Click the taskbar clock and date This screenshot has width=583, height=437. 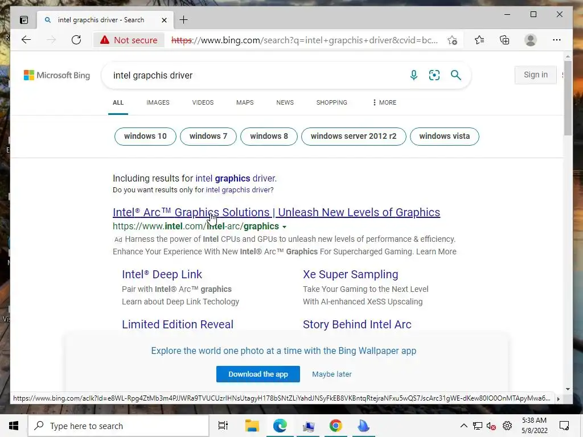pos(534,426)
